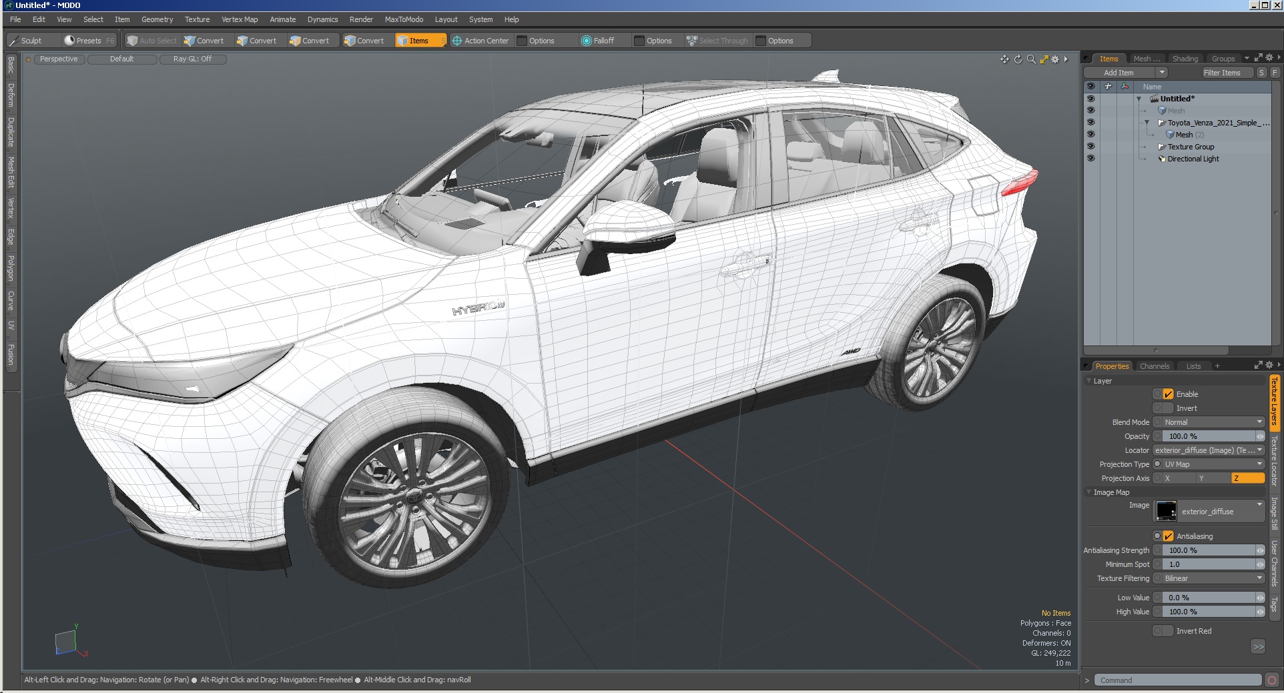Open the Locator dropdown
Viewport: 1284px width, 693px height.
pos(1209,450)
